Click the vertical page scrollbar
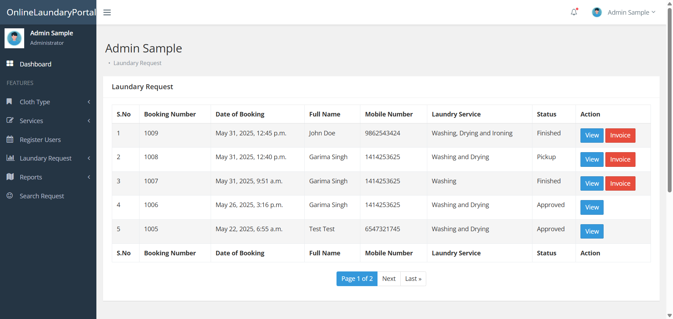Image resolution: width=673 pixels, height=319 pixels. point(669,100)
